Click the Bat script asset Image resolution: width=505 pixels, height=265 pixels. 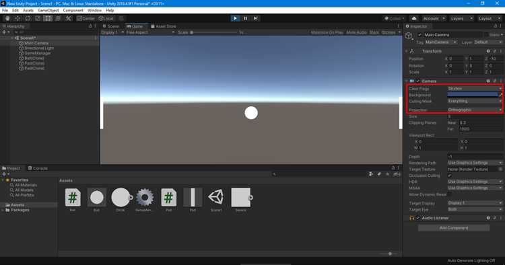tap(73, 198)
